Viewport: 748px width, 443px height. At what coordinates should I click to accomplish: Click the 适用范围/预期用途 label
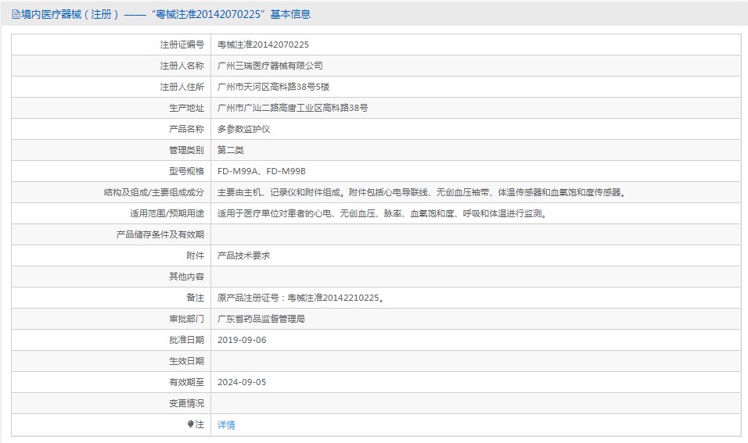[167, 213]
